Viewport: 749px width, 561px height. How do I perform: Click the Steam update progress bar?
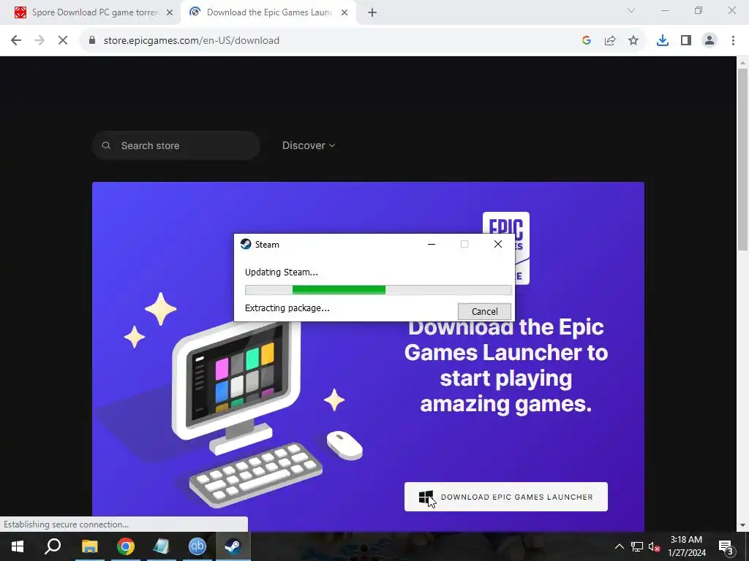click(378, 289)
